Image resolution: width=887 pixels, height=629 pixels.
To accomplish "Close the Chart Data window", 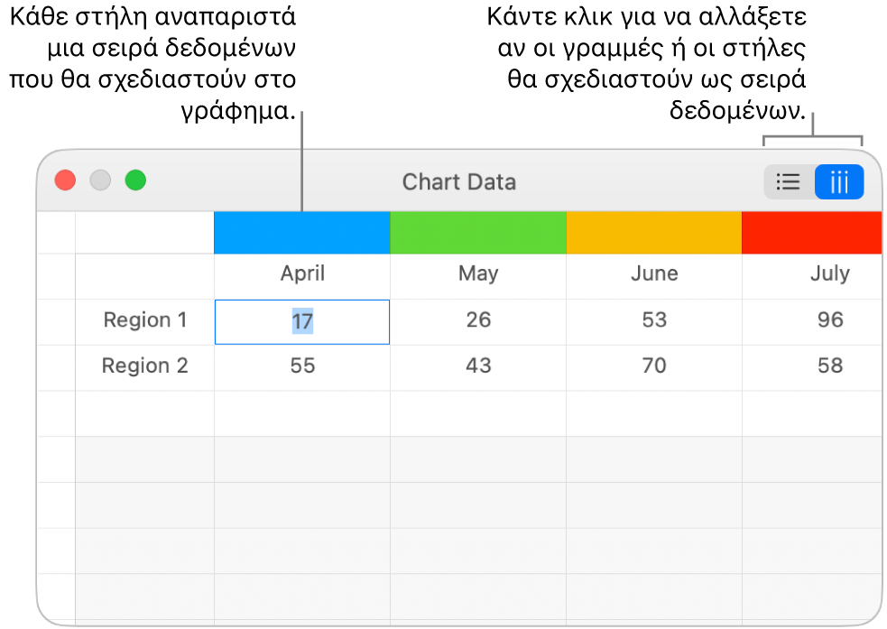I will coord(65,180).
